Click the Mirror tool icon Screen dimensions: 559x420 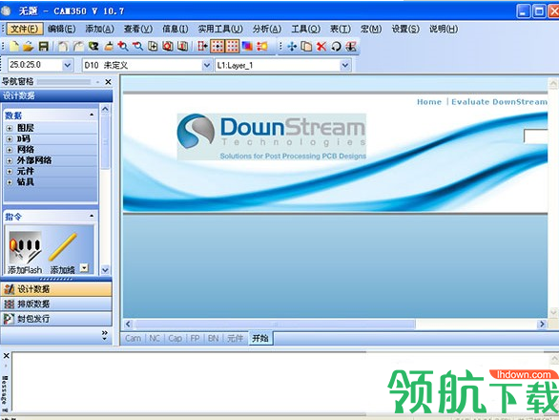351,47
